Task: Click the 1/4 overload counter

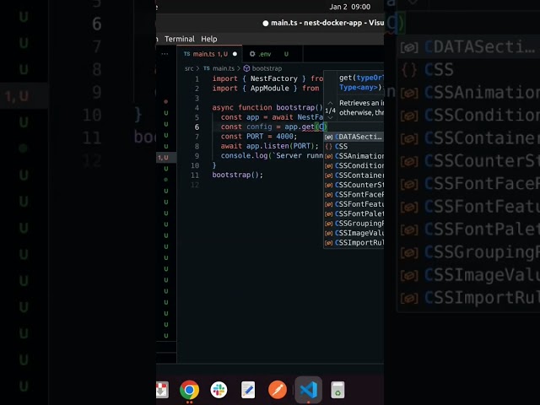Action: (x=330, y=111)
